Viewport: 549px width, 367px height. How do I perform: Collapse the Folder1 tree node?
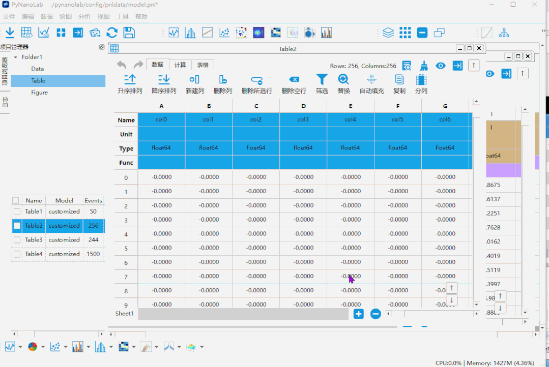(x=15, y=57)
